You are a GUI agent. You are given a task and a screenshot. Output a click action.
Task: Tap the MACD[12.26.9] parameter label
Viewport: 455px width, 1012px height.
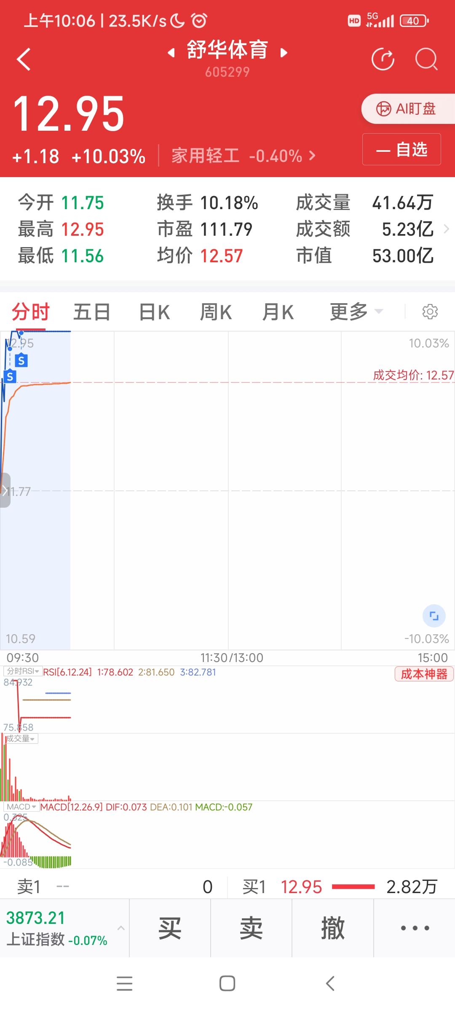(71, 807)
